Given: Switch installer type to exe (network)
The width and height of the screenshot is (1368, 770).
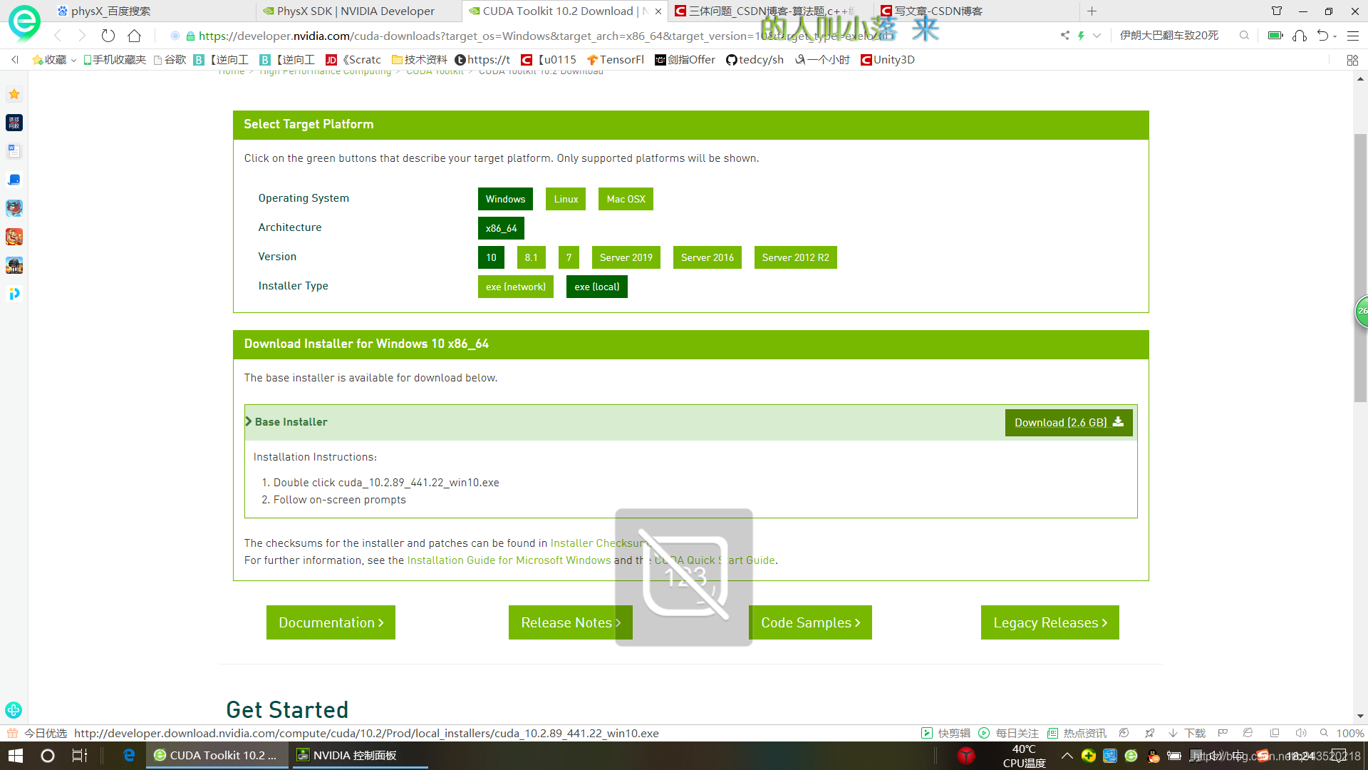Looking at the screenshot, I should click(515, 287).
